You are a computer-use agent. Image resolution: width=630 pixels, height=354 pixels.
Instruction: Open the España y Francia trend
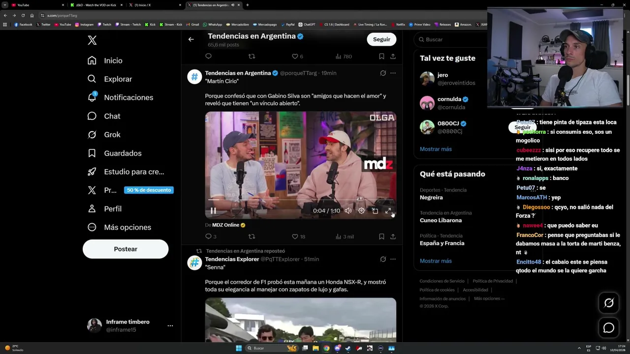442,243
